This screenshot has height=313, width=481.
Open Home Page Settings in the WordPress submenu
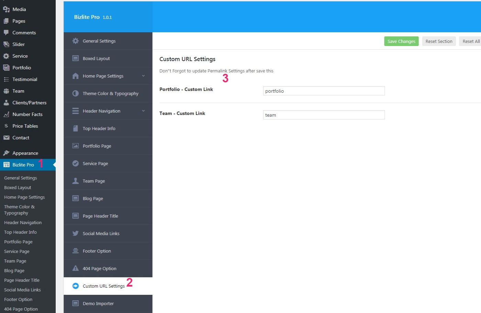[x=24, y=197]
